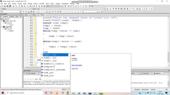This screenshot has width=170, height=95.
Task: Collapse the swap in dll project node
Action: (x=2, y=27)
